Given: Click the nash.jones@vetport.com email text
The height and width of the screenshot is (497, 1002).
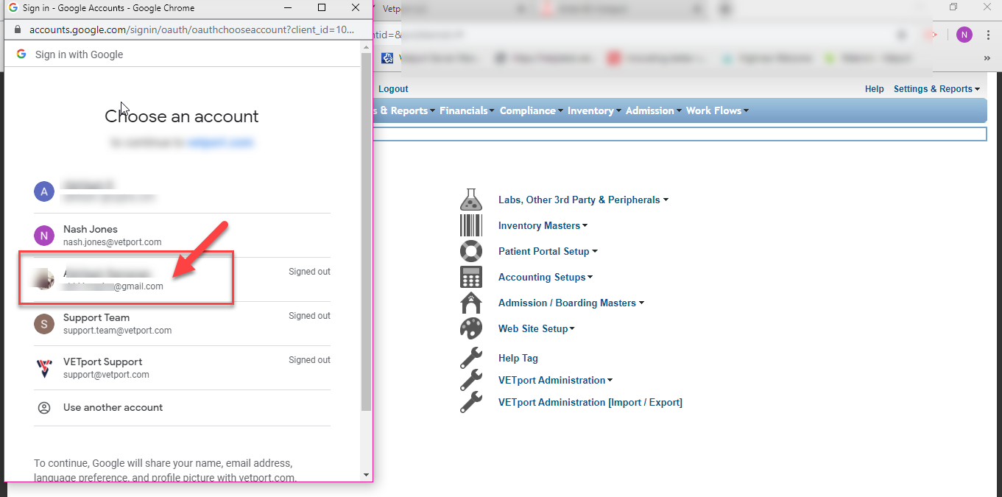Looking at the screenshot, I should click(x=112, y=242).
